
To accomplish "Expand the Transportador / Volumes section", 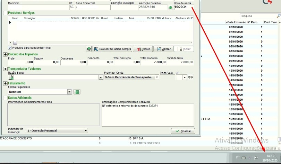I will tap(5, 69).
